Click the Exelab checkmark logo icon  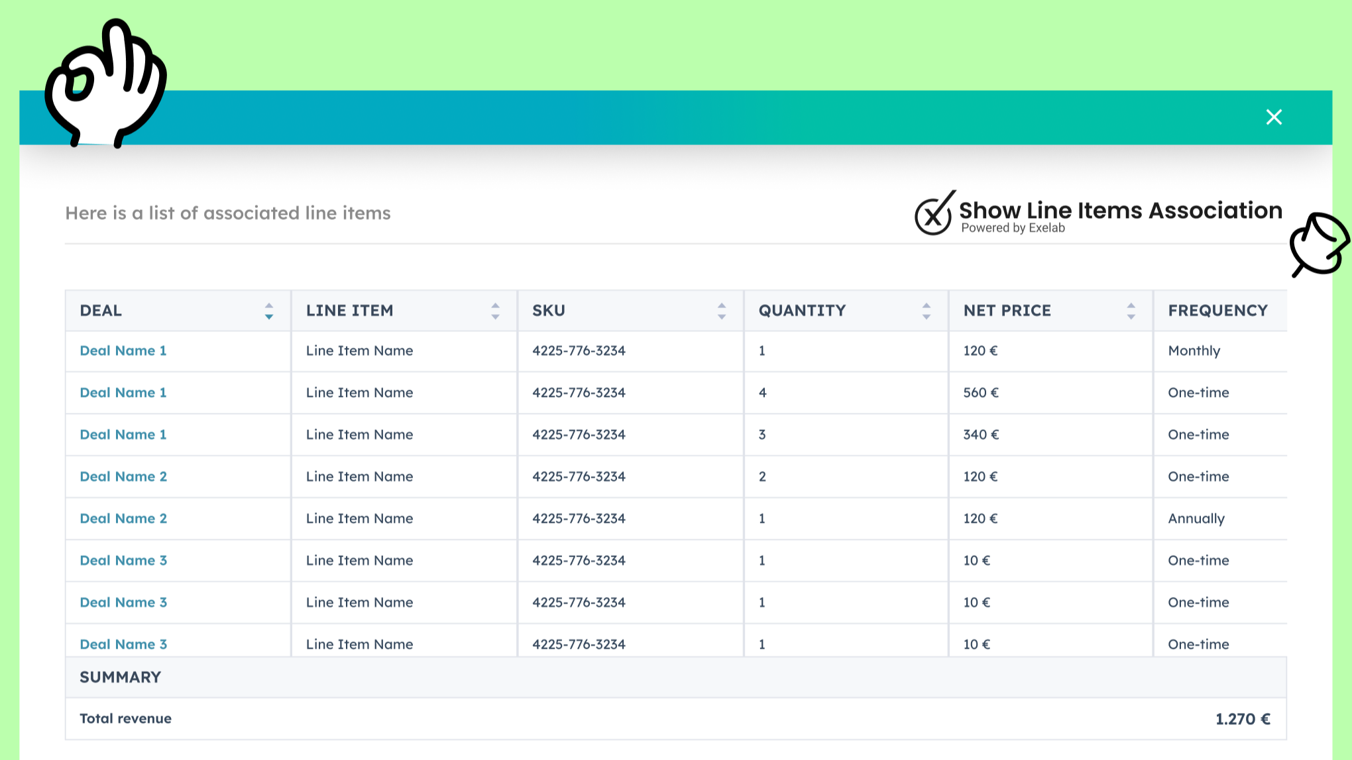pos(934,213)
